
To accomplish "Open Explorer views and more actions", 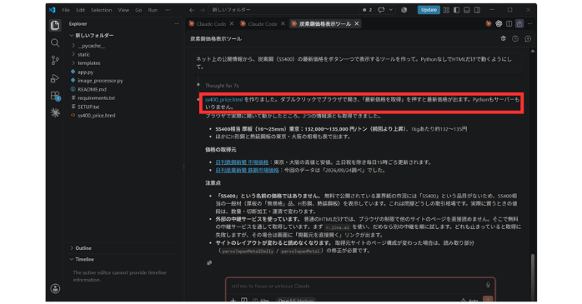I will tap(177, 23).
